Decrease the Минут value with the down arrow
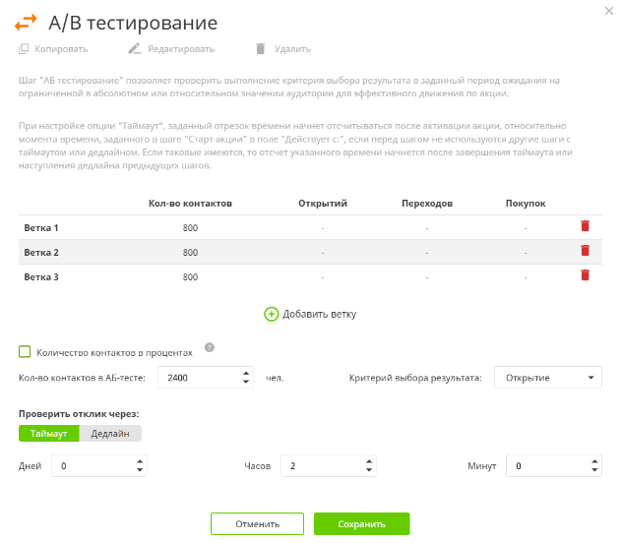This screenshot has width=620, height=543. pos(592,471)
